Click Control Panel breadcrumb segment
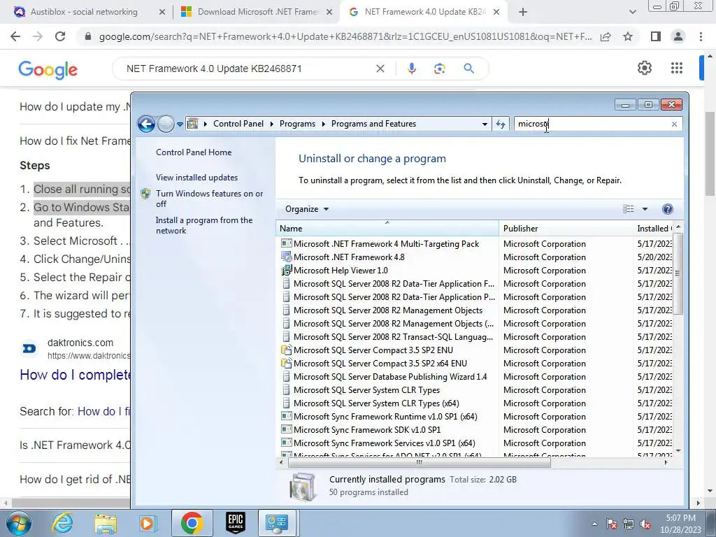 click(x=238, y=124)
